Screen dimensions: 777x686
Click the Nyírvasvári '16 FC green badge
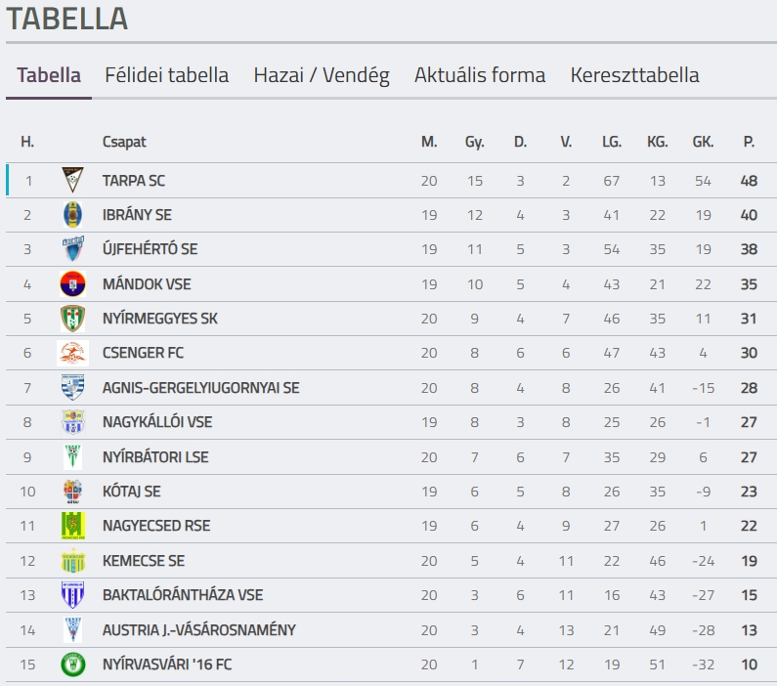(73, 665)
